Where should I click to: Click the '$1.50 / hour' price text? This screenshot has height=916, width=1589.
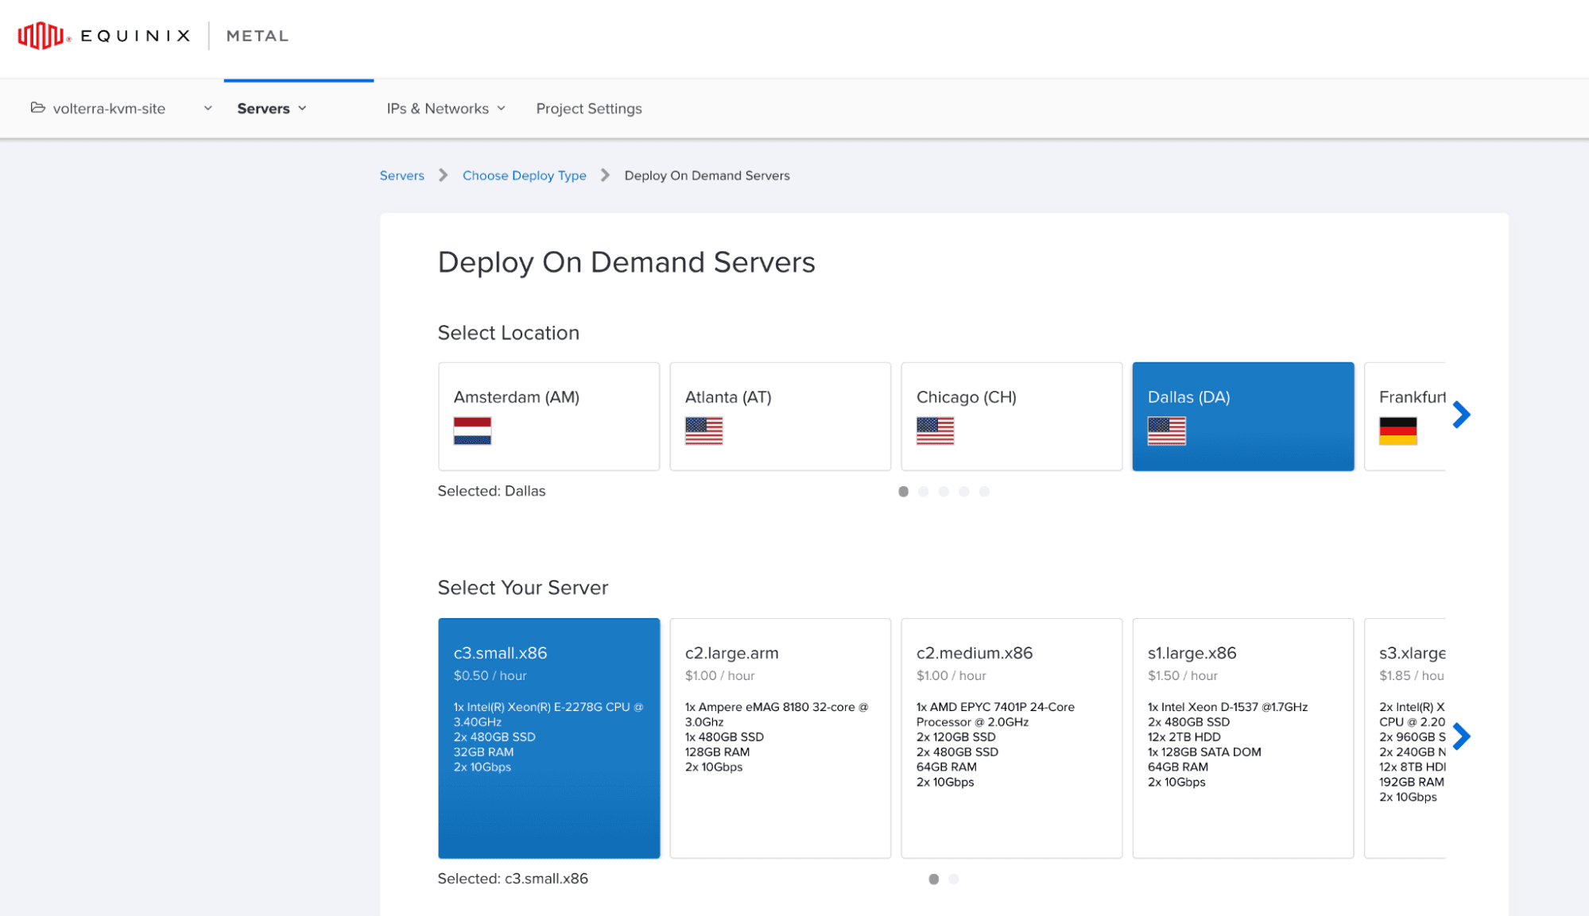(1182, 675)
